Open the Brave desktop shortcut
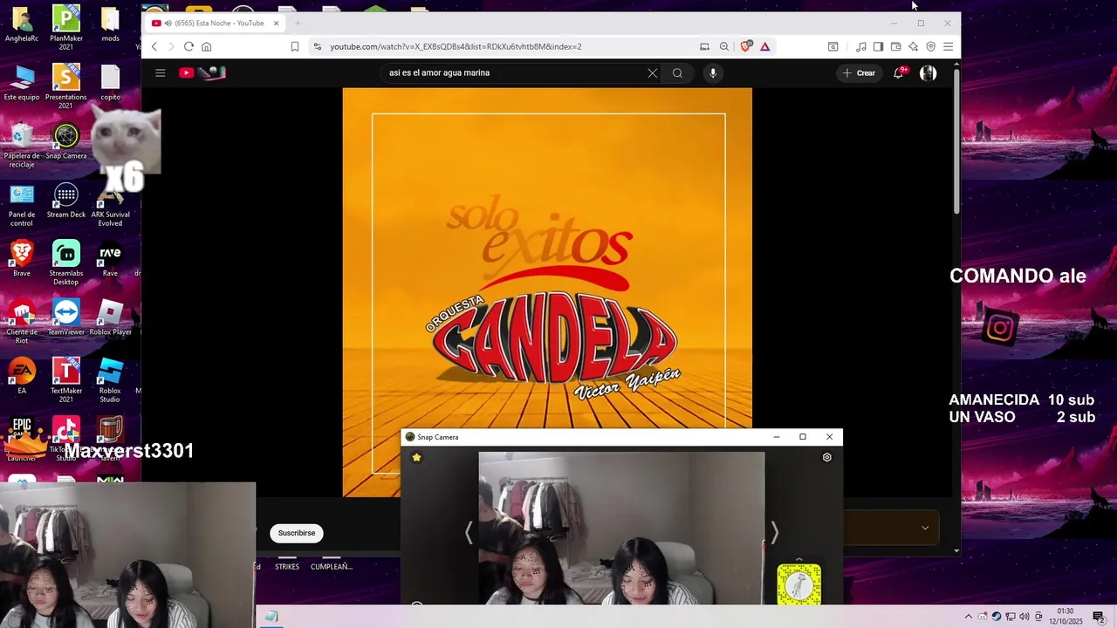 22,258
